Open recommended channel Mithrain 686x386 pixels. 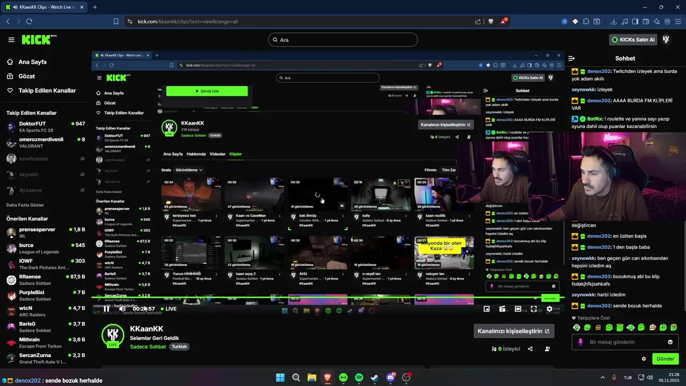click(x=45, y=343)
